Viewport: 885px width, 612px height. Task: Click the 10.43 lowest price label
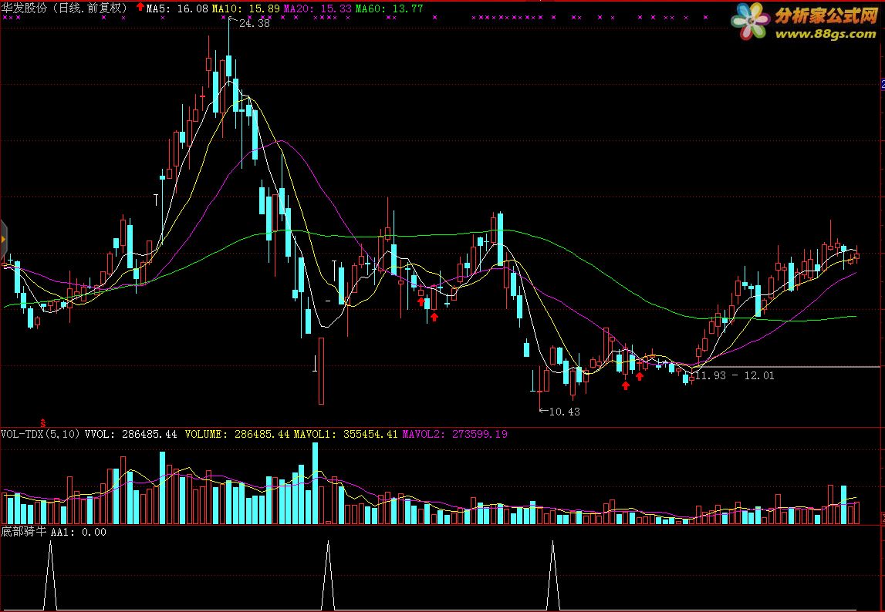[x=565, y=412]
